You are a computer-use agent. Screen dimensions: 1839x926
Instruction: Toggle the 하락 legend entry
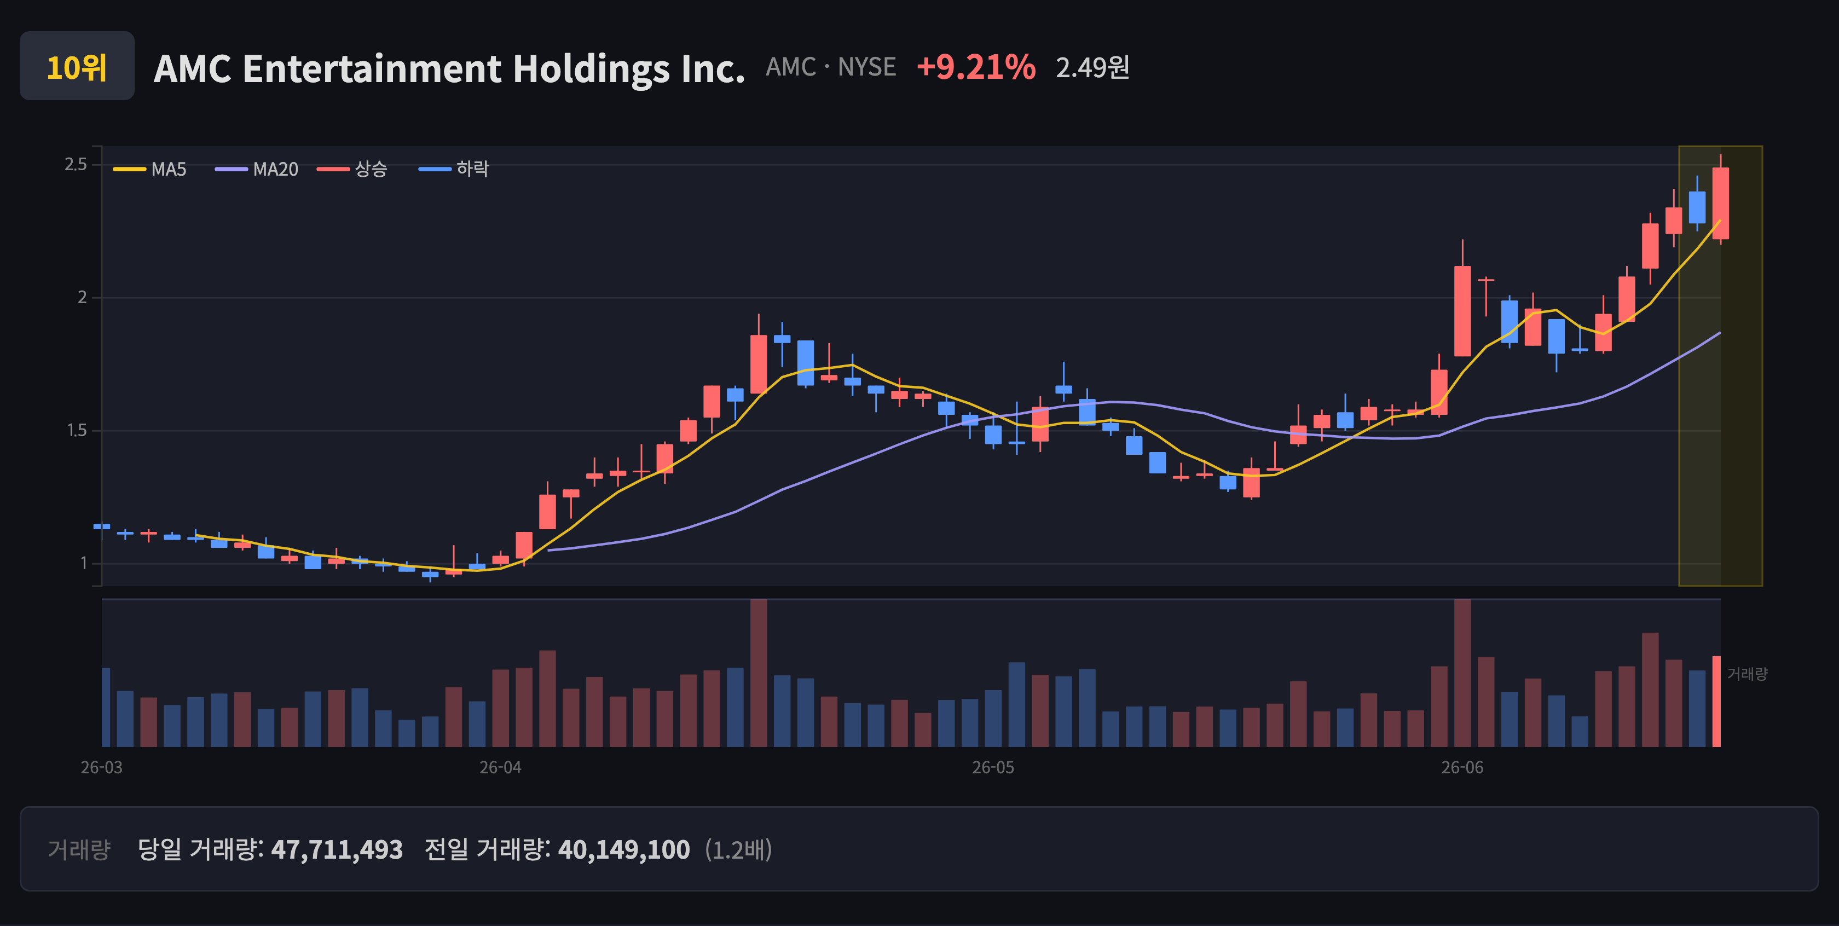pyautogui.click(x=454, y=169)
